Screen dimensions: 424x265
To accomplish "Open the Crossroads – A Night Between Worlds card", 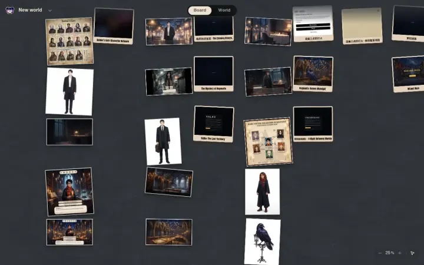I will click(x=313, y=124).
